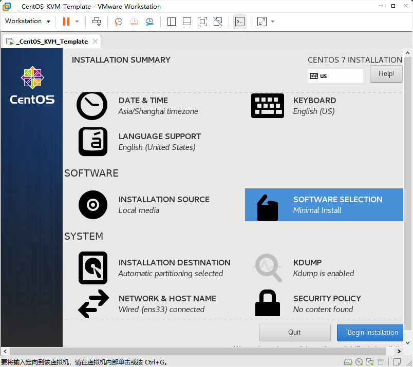
Task: Click horizontal scrollbar left arrow
Action: [5, 351]
